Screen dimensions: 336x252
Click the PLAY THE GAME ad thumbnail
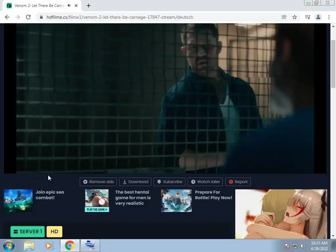click(97, 200)
